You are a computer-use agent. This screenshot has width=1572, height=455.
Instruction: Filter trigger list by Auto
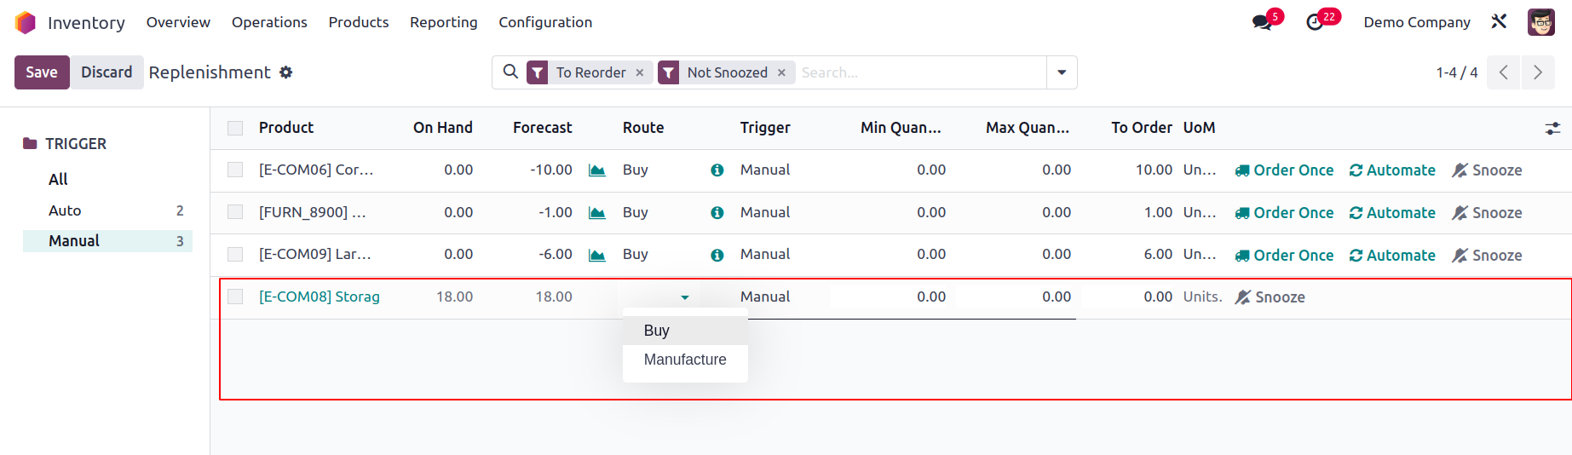click(65, 210)
